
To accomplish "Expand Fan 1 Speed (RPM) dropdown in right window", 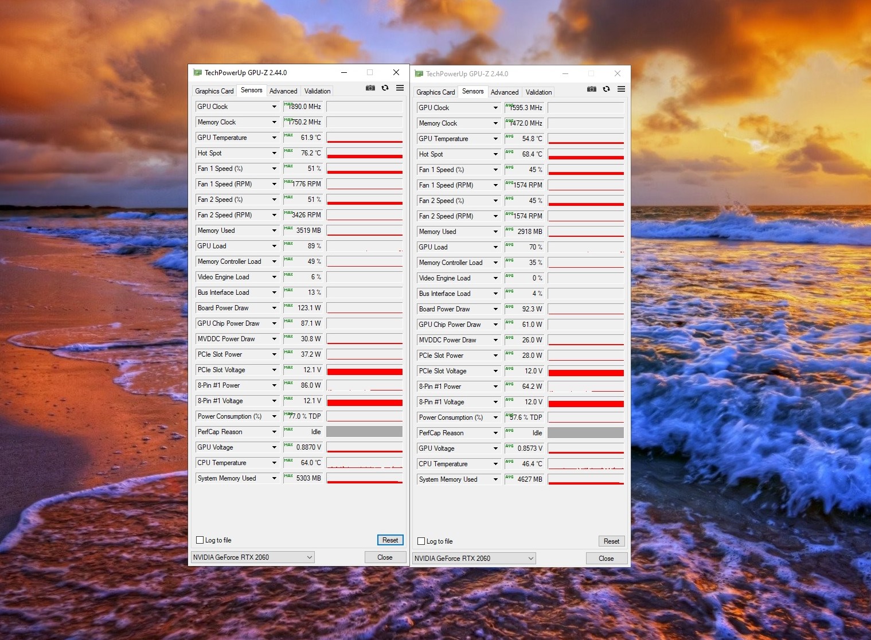I will pos(495,185).
